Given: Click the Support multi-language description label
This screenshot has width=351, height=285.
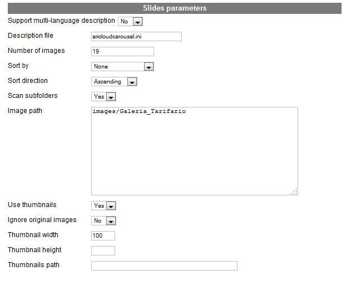Looking at the screenshot, I should coord(61,21).
